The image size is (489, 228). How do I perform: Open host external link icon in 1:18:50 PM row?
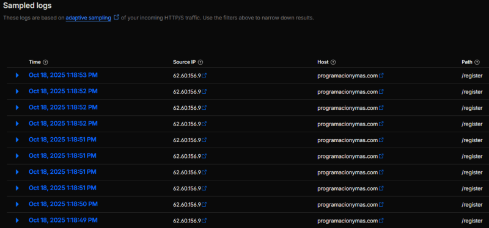[x=381, y=205]
